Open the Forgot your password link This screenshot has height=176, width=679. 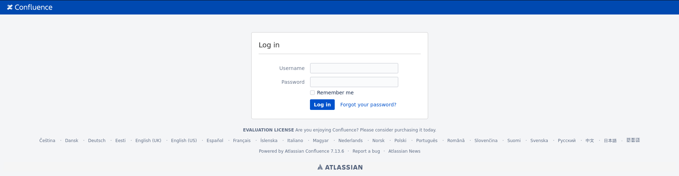368,105
